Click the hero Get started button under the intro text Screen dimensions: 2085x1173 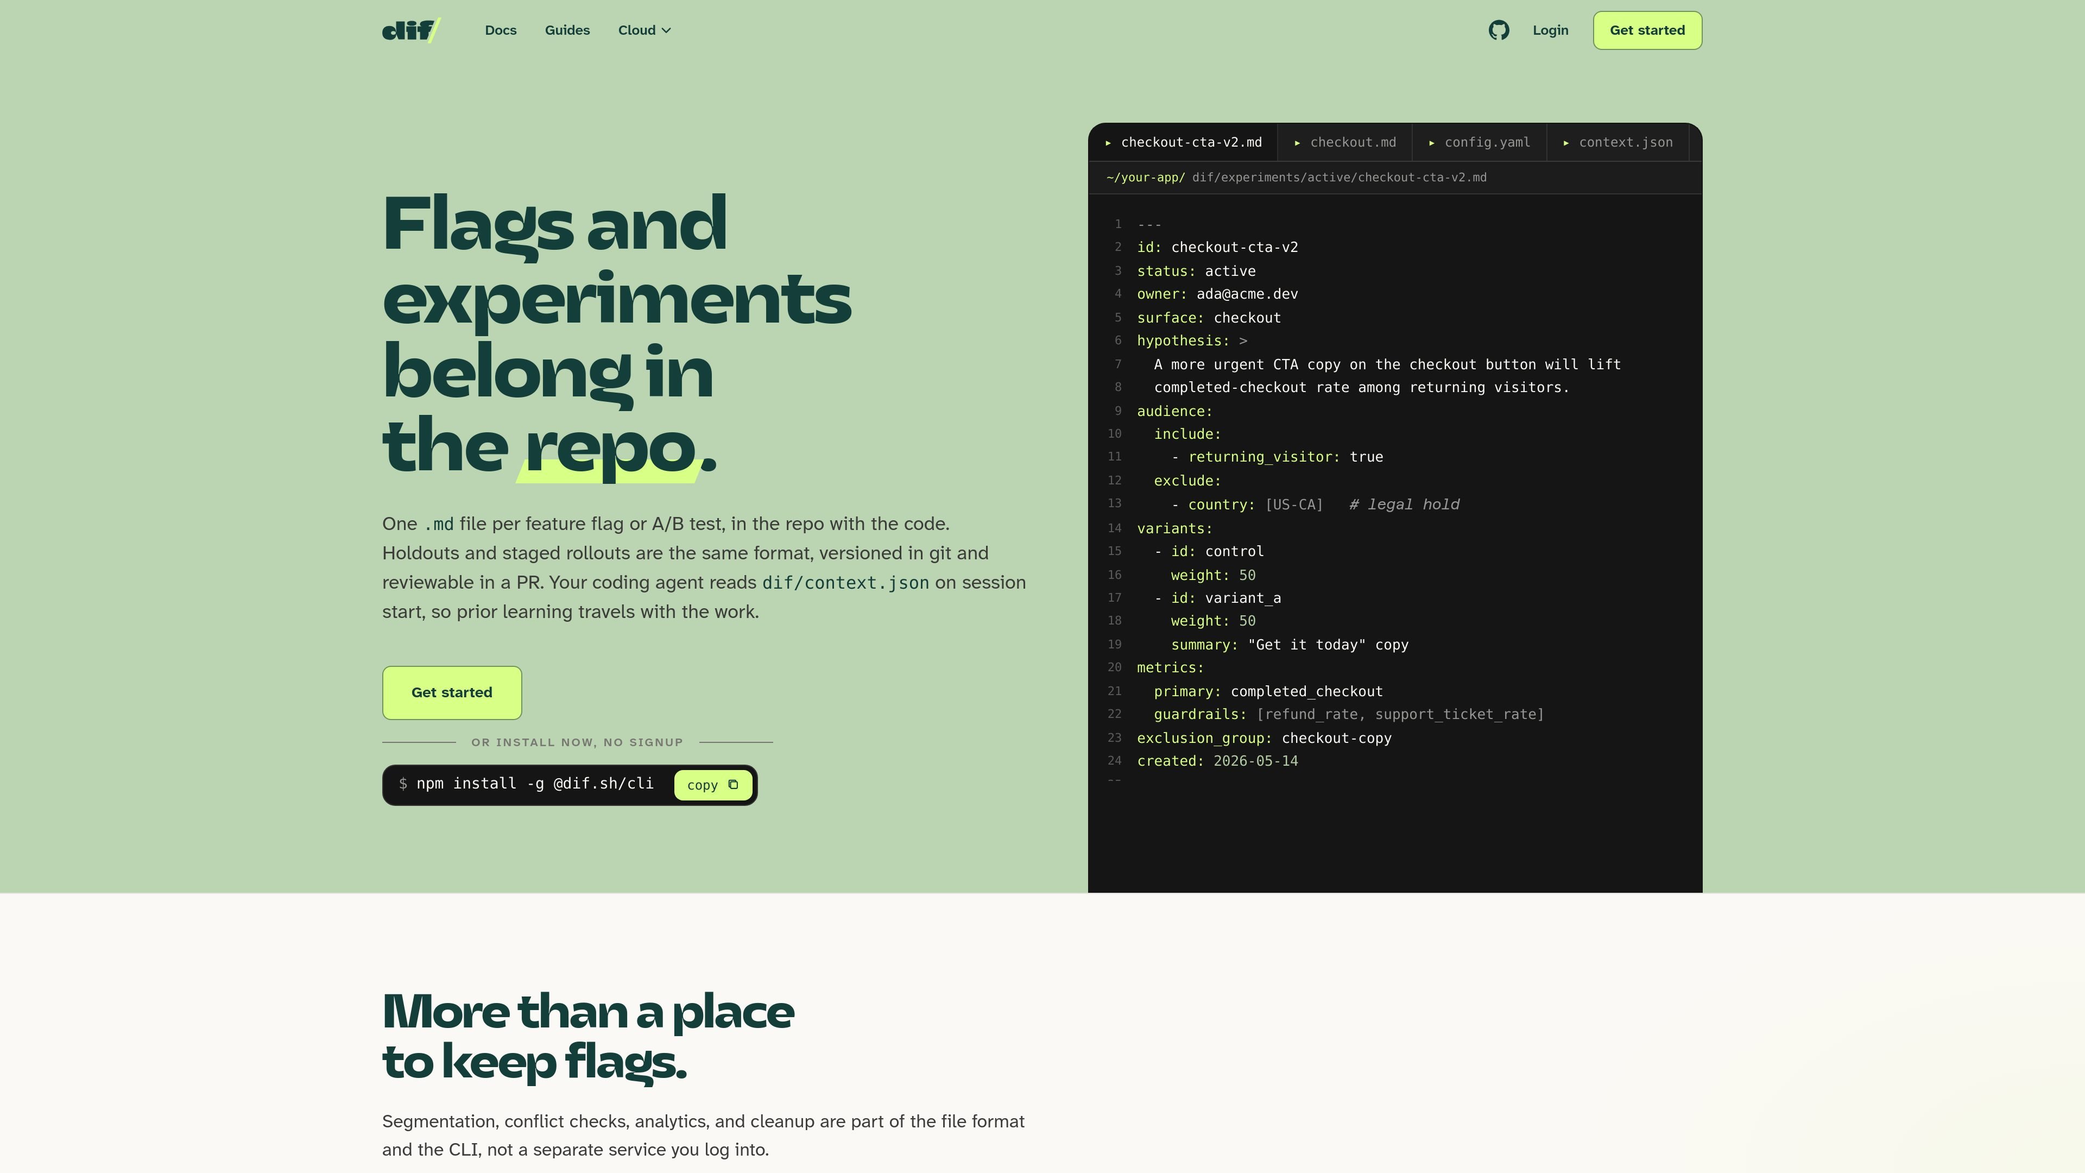pyautogui.click(x=452, y=692)
